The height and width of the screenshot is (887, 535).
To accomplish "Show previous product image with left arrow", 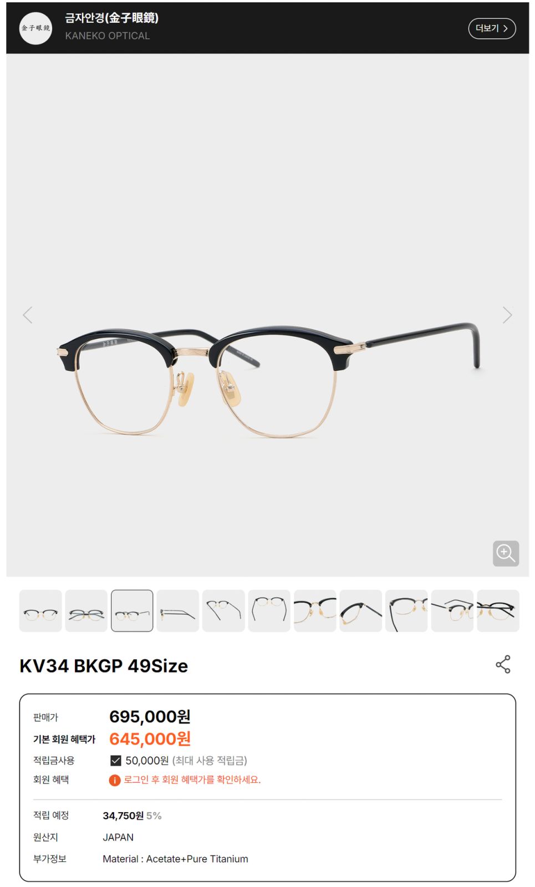I will point(28,315).
